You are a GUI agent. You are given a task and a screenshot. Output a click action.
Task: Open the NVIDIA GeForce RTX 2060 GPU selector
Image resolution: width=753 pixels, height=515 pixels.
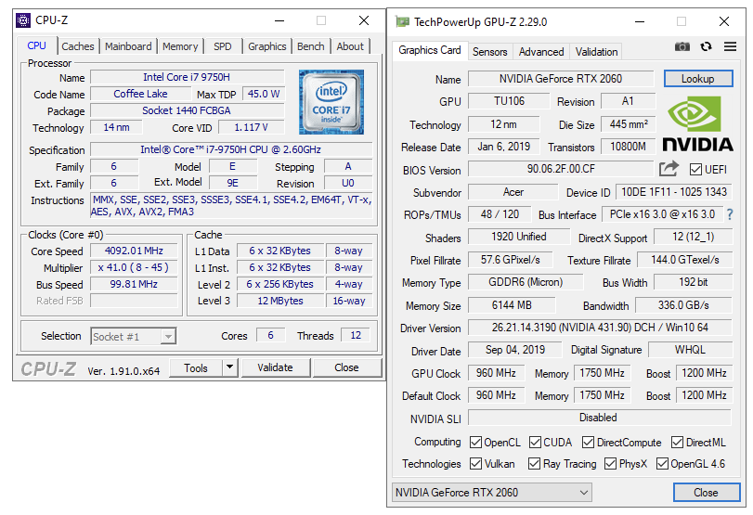(492, 493)
